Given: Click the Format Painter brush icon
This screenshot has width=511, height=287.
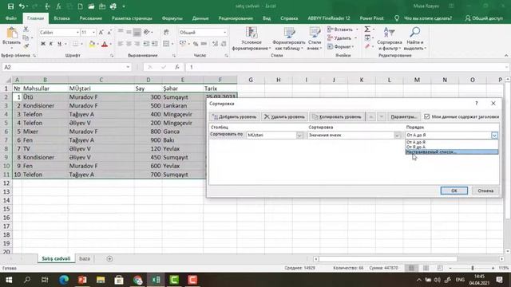Looking at the screenshot, I should click(x=26, y=46).
